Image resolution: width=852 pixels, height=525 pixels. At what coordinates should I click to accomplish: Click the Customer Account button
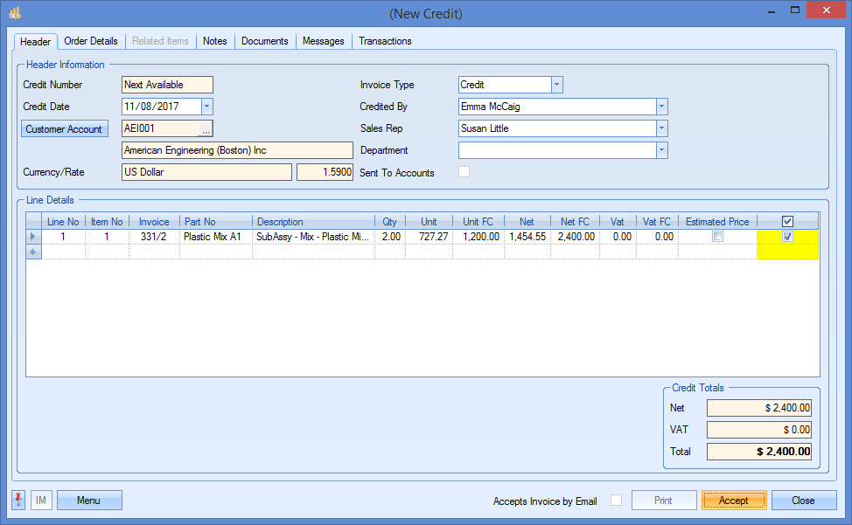click(64, 129)
